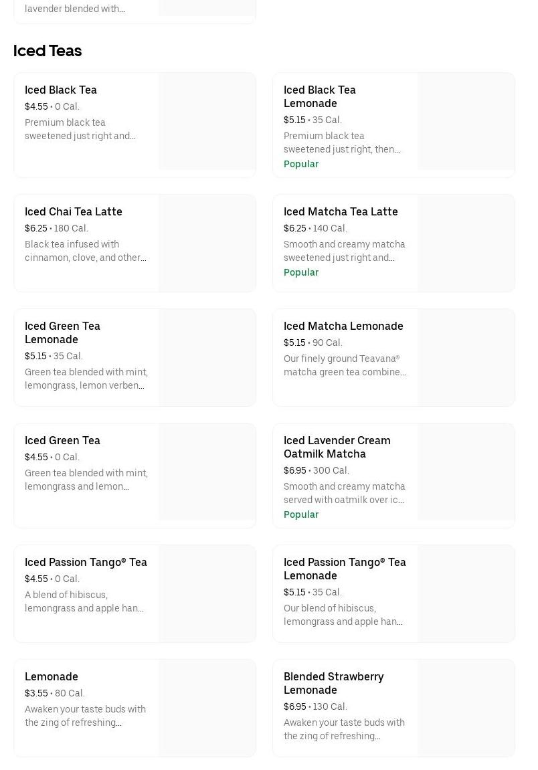Click Iced Matcha Lemonade description text
Screen dimensions: 538x770
click(345, 365)
